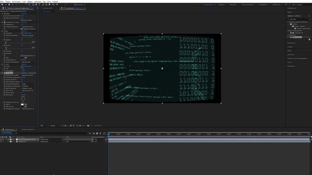The image size is (312, 175).
Task: Click the reset exposure icon in viewer footer
Action: [80, 125]
